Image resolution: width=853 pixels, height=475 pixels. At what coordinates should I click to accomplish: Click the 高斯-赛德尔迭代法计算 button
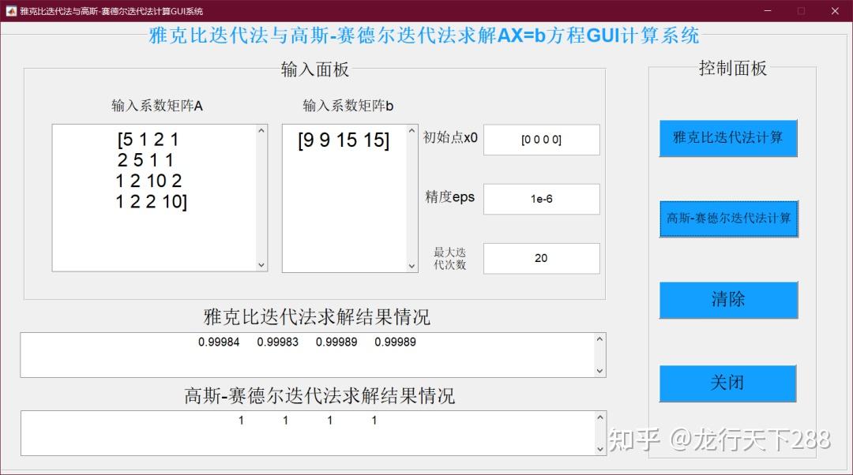tap(727, 219)
